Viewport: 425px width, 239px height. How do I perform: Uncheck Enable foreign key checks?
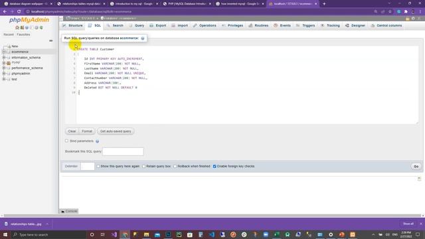point(214,167)
